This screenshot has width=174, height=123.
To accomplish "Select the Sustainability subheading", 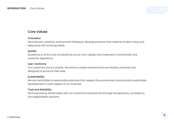I will 36,77.
